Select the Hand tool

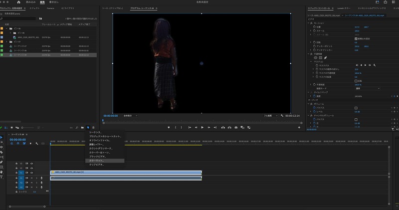(1, 172)
